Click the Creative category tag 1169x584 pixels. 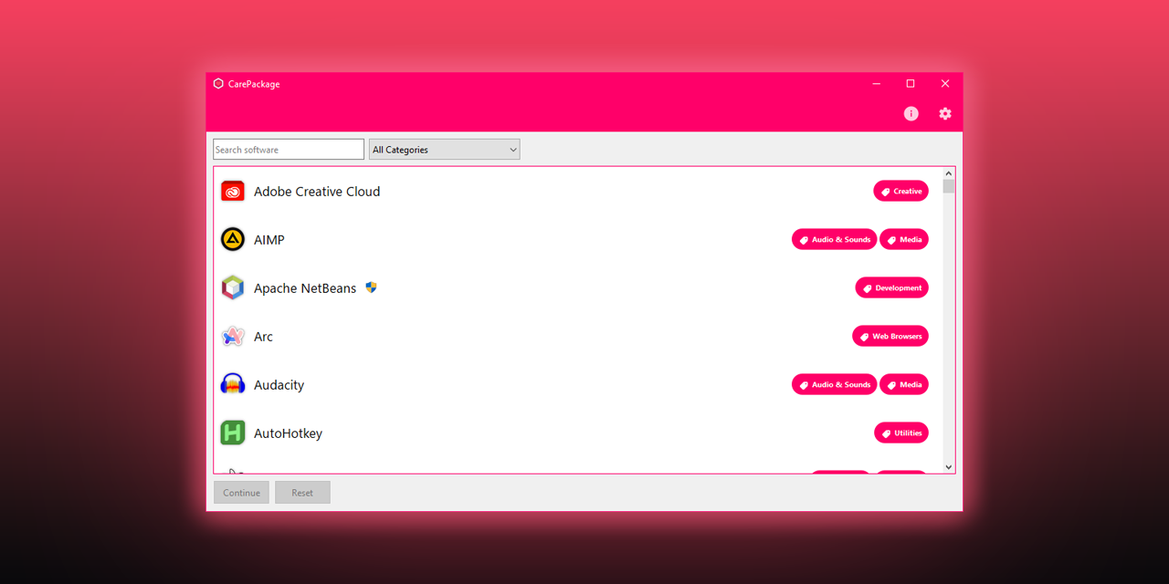point(900,191)
